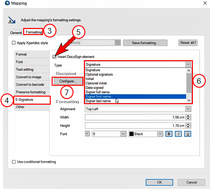Open the Font side tab
The width and height of the screenshot is (210, 189).
coord(32,62)
